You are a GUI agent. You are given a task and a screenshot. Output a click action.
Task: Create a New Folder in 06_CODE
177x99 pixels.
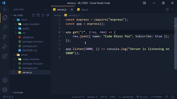38,15
